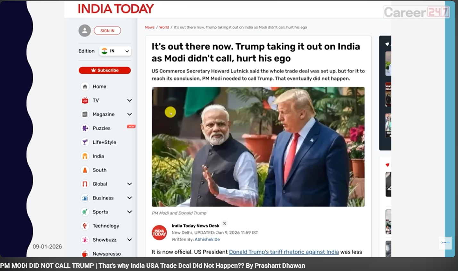This screenshot has width=458, height=271.
Task: Click the Business chart icon
Action: point(85,198)
